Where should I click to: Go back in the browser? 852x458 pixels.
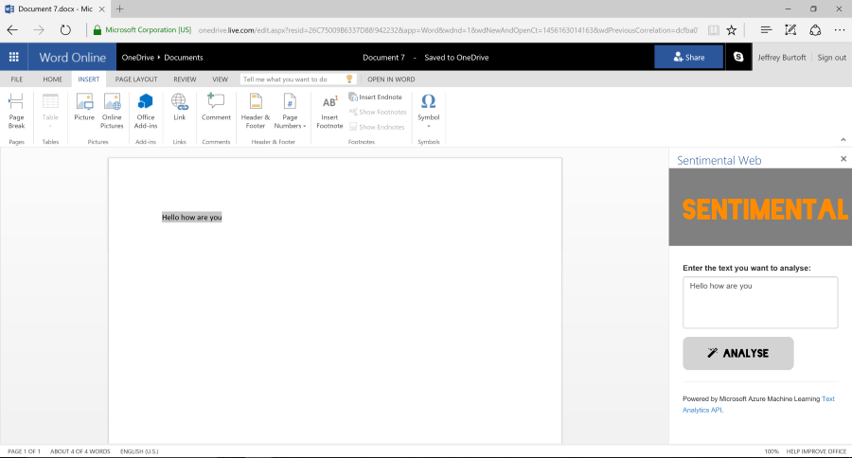click(x=12, y=30)
